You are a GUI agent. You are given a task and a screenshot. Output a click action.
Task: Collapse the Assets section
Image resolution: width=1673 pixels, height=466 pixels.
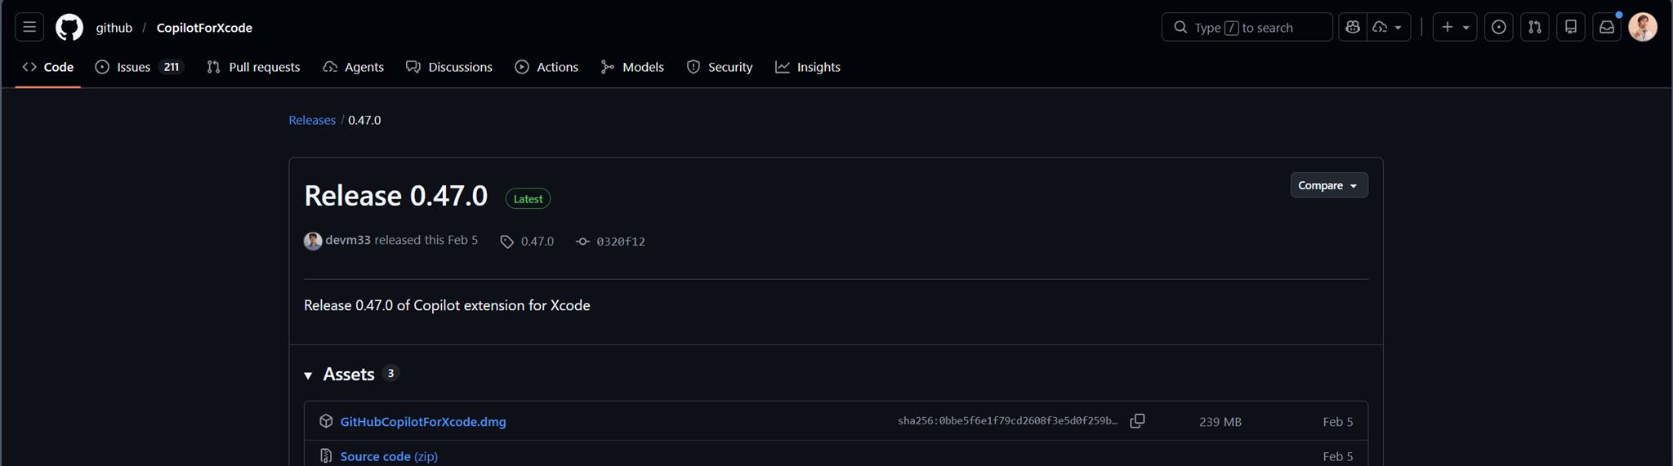pos(309,375)
